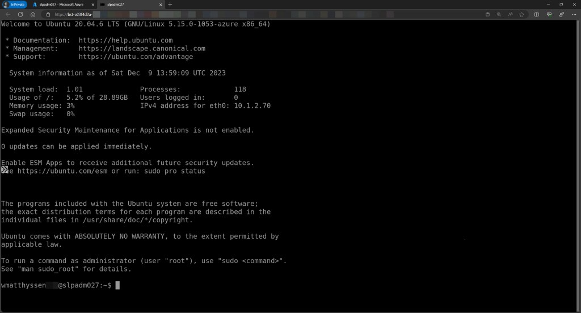Click the icon left of the zoom magnifier
581x313 pixels.
(487, 14)
